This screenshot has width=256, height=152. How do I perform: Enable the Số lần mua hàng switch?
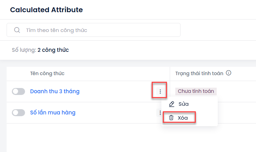pos(18,113)
